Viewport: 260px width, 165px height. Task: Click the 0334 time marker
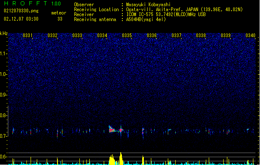coord(102,35)
